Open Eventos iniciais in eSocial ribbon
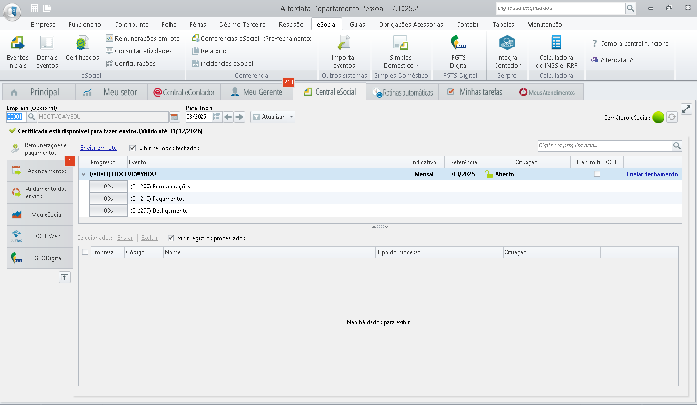The image size is (697, 405). (x=17, y=52)
